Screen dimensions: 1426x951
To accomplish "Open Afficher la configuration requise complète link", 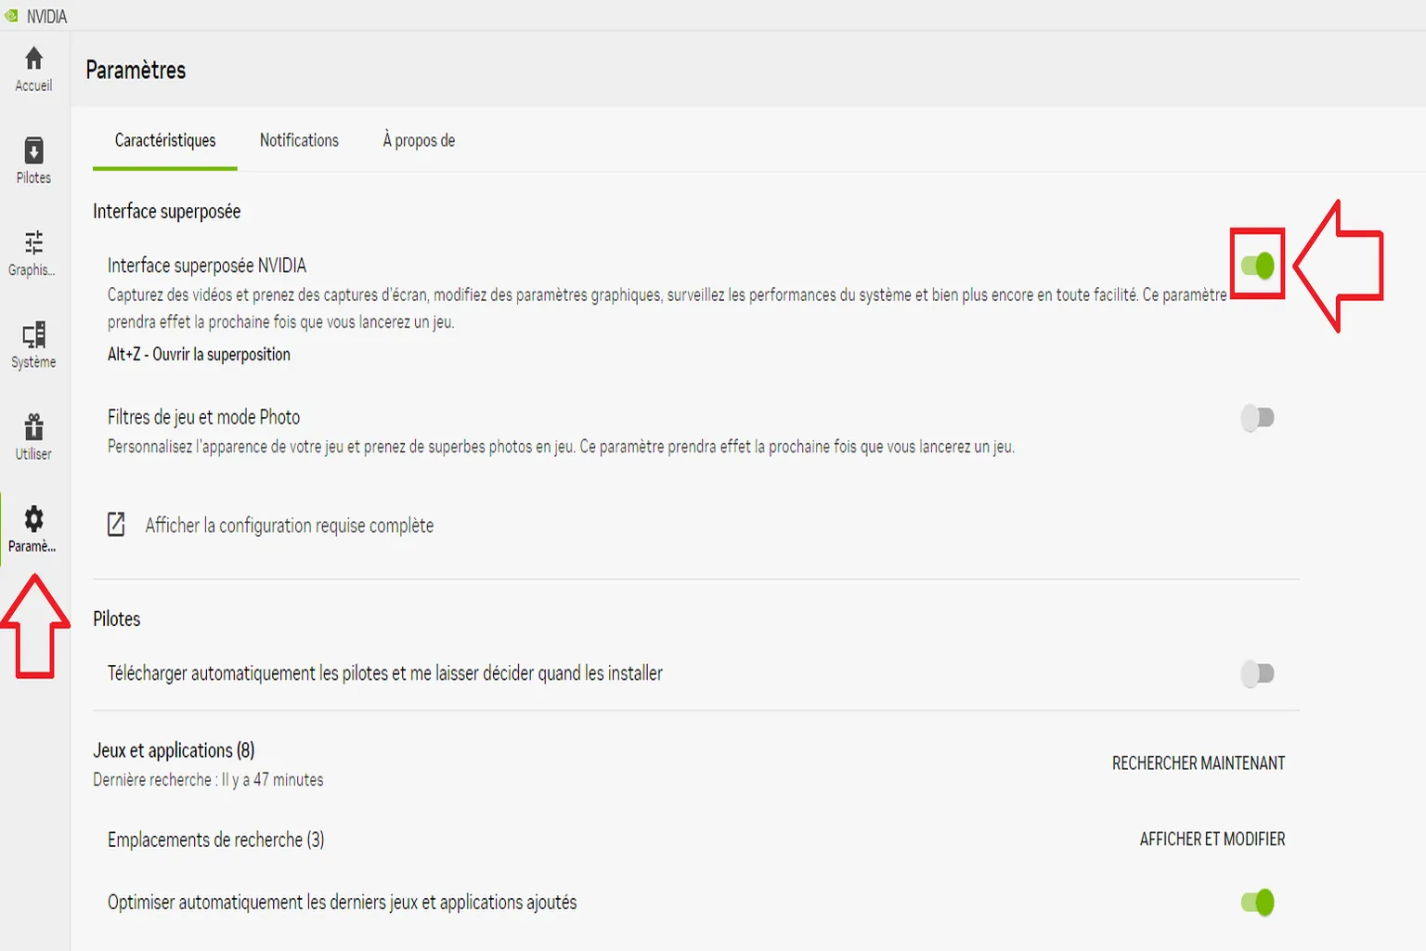I will (290, 526).
